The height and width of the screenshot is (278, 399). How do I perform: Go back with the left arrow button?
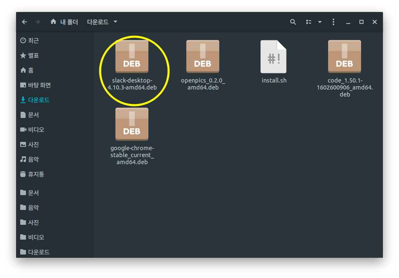pyautogui.click(x=24, y=22)
